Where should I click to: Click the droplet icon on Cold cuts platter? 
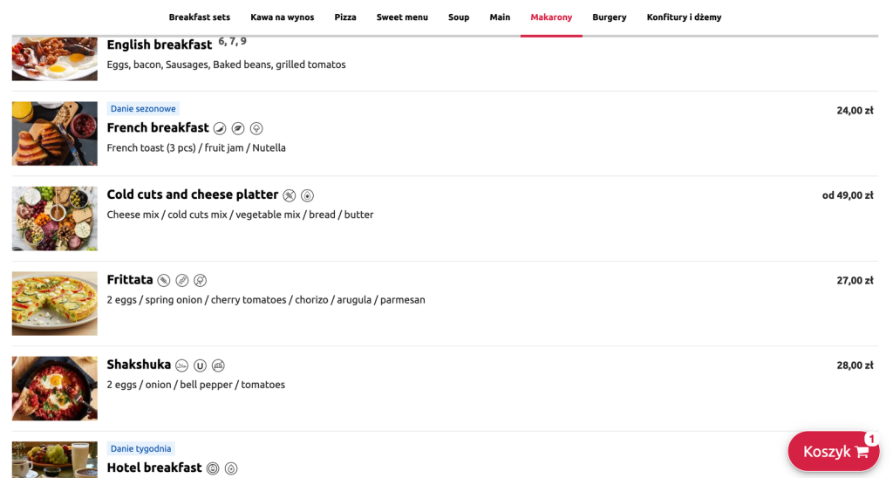click(308, 196)
